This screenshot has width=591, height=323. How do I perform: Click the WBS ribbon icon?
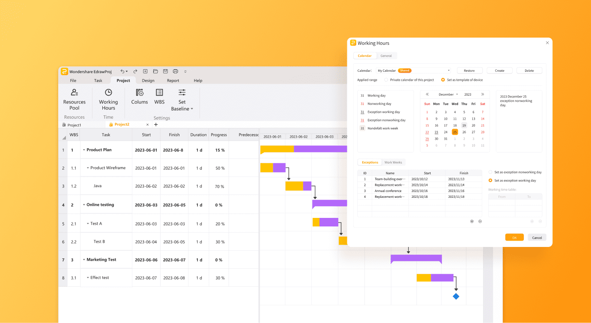159,93
